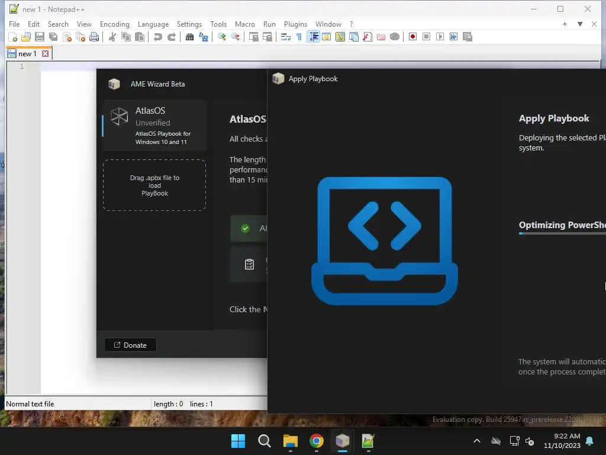Click the Zoom Out magnifier icon
The width and height of the screenshot is (606, 455).
235,37
